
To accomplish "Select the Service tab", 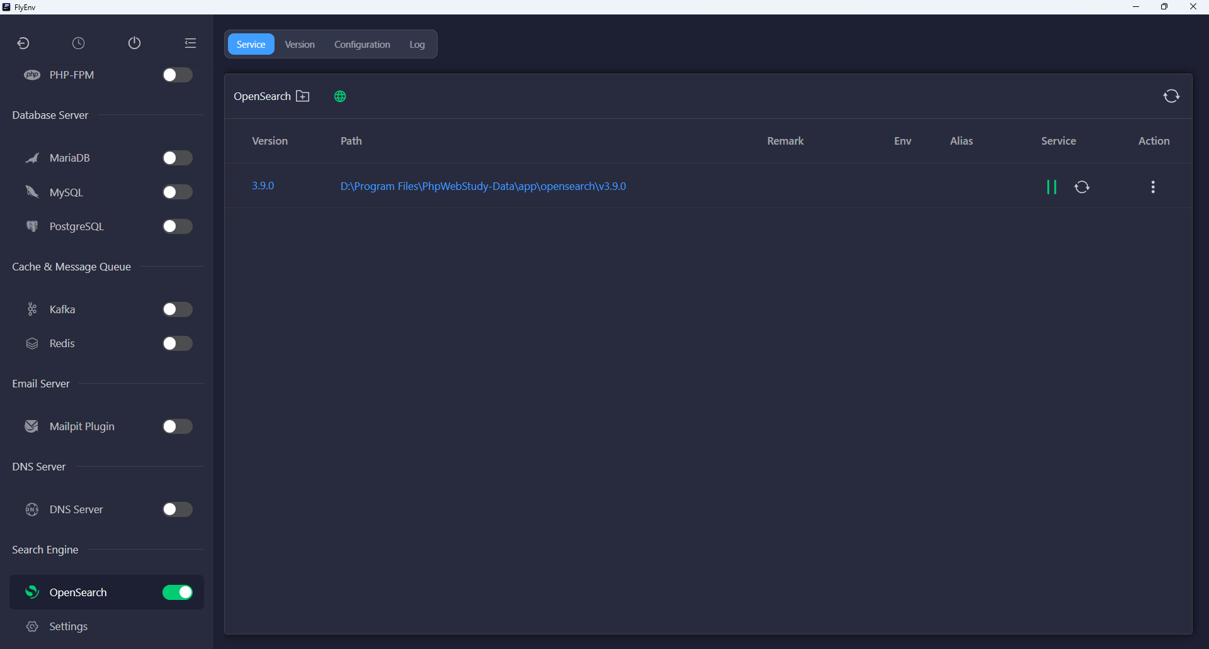I will click(x=251, y=44).
